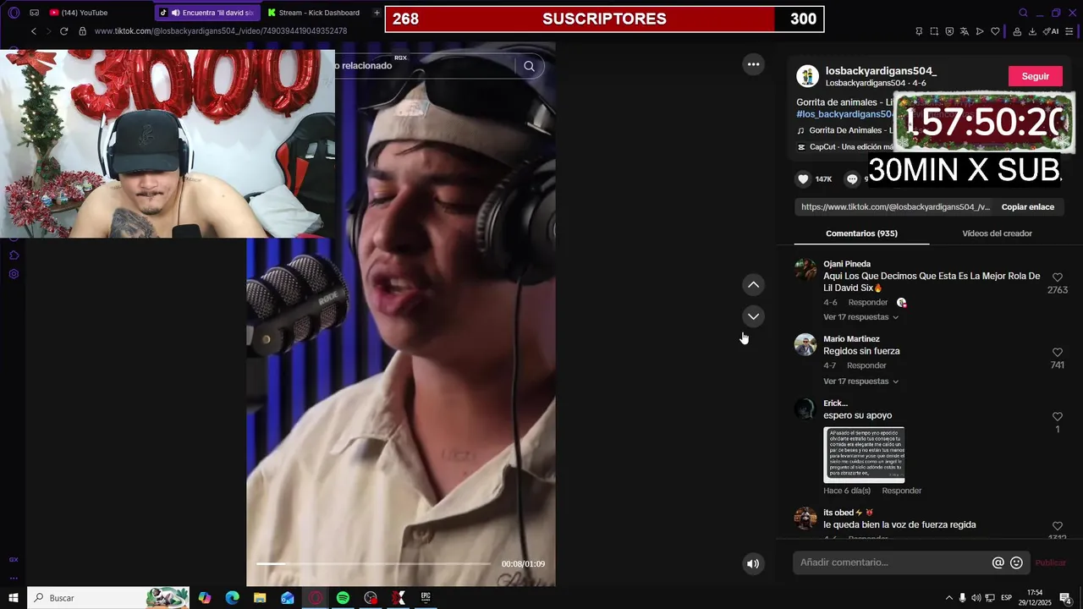Go to next video with down arrow
This screenshot has width=1083, height=609.
753,316
